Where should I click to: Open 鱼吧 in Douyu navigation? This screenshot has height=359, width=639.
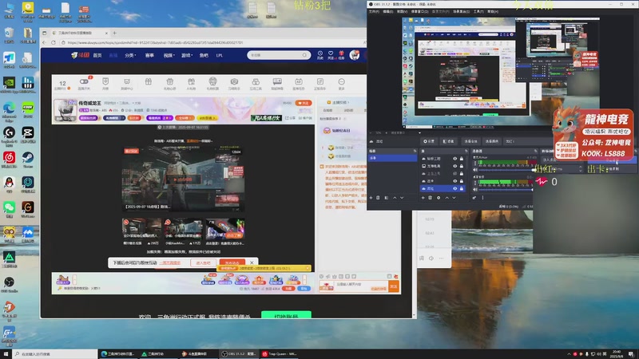pos(204,55)
